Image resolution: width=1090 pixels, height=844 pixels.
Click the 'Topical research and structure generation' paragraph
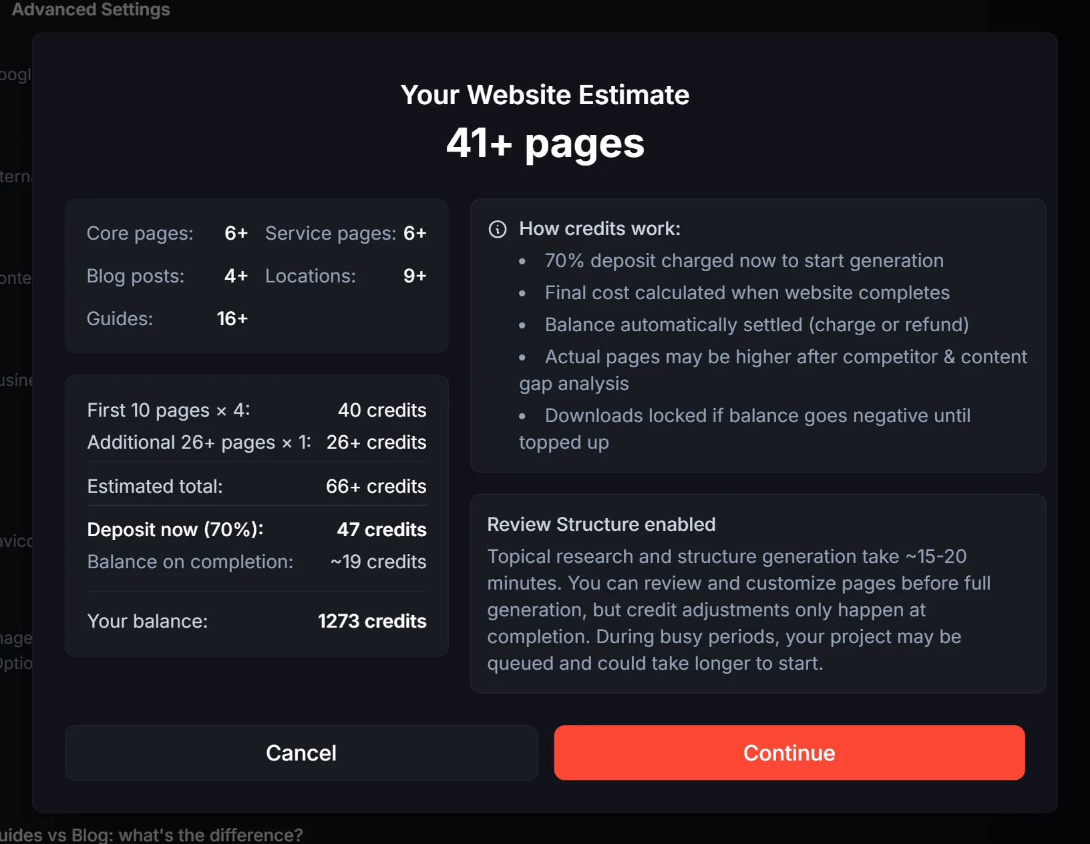(739, 610)
